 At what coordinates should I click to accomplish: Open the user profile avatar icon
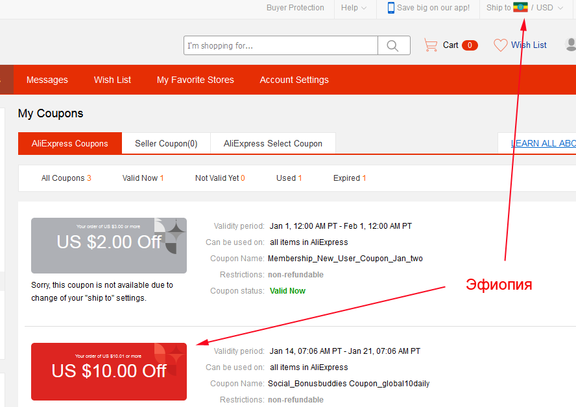click(571, 45)
